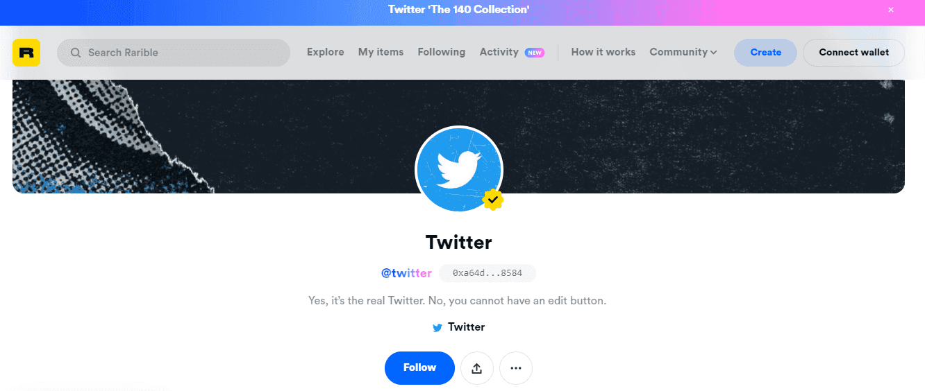Open the @twitter handle link
The image size is (925, 391).
[407, 273]
